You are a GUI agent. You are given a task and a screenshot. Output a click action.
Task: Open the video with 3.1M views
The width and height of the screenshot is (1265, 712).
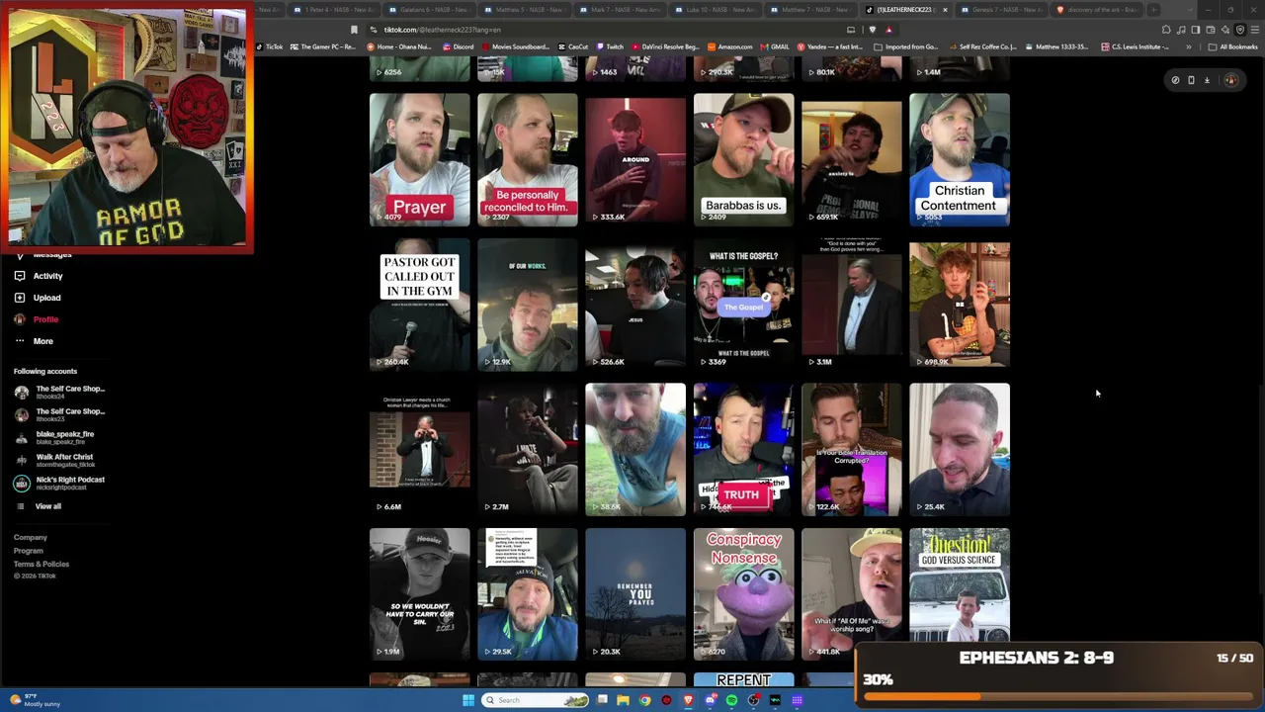[852, 305]
